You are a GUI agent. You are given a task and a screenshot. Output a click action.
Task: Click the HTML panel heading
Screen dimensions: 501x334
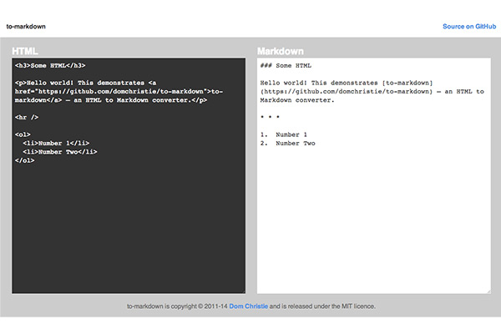(26, 51)
